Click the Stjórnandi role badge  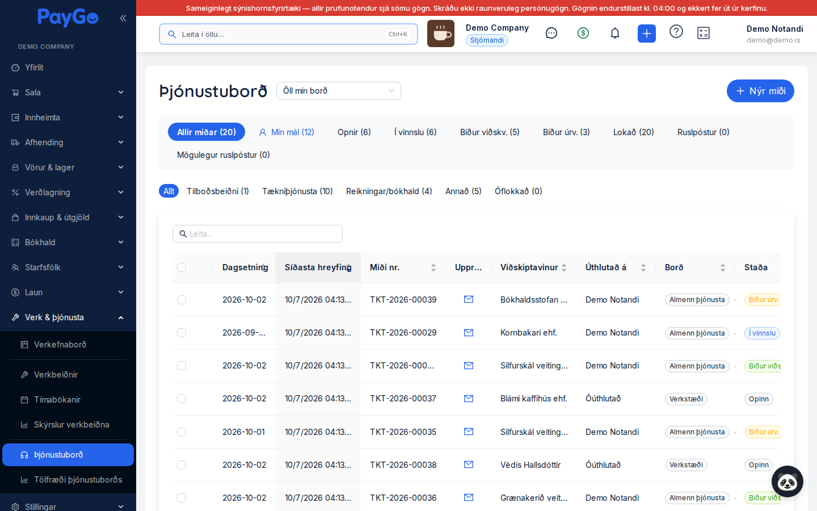tap(487, 40)
